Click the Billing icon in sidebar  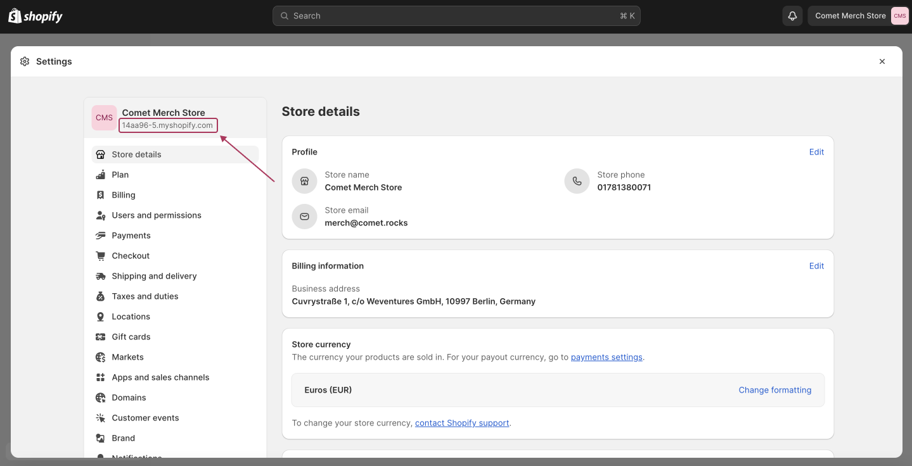point(100,195)
